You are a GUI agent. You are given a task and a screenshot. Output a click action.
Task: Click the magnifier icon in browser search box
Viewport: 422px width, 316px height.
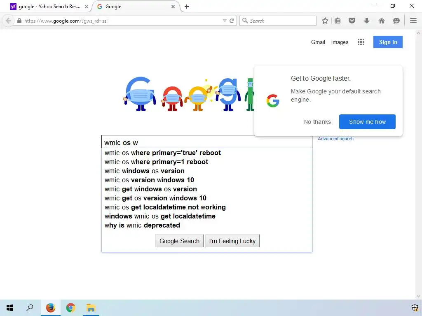(245, 21)
